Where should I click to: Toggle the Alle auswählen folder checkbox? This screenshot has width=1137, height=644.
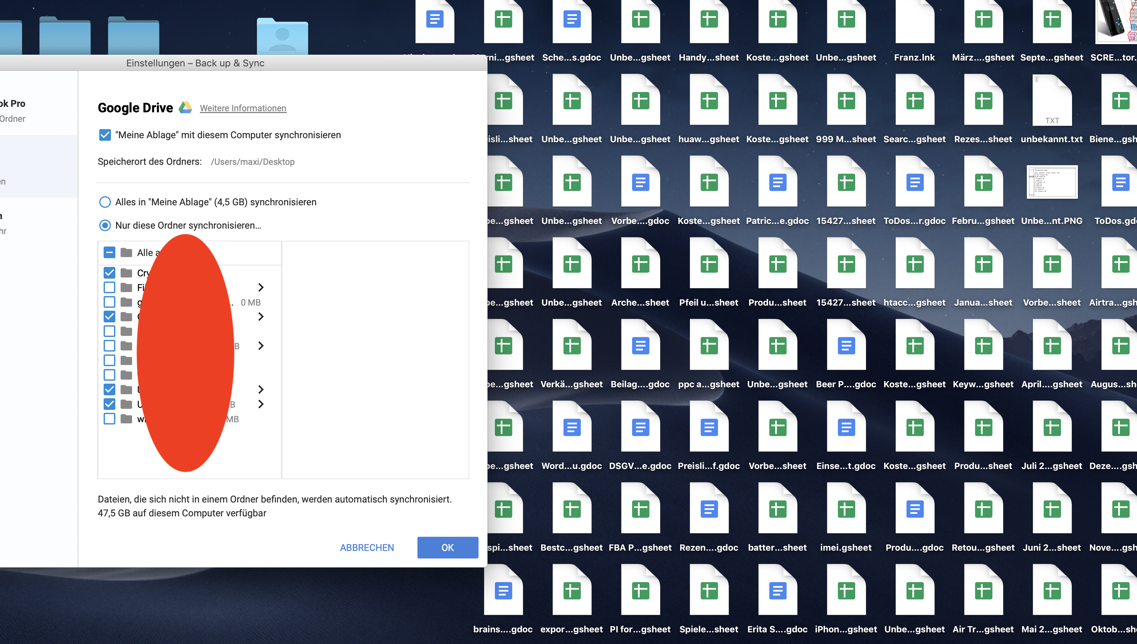coord(109,253)
